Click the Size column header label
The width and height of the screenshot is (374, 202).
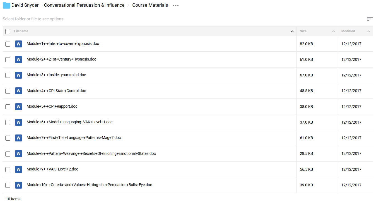[x=303, y=31]
